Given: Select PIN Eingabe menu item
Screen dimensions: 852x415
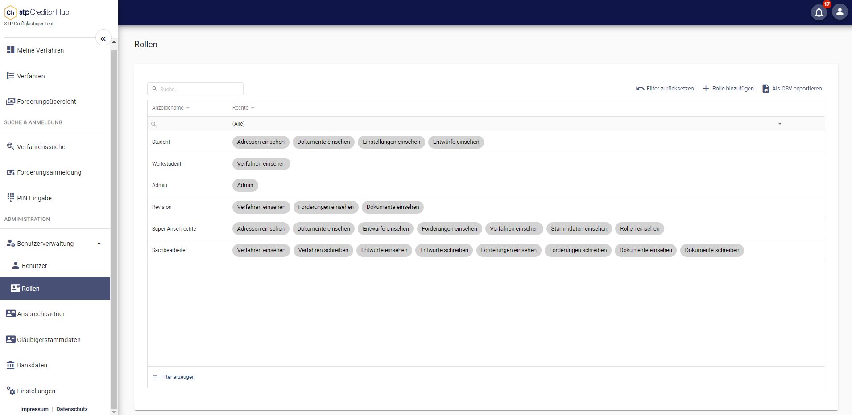Looking at the screenshot, I should point(34,198).
